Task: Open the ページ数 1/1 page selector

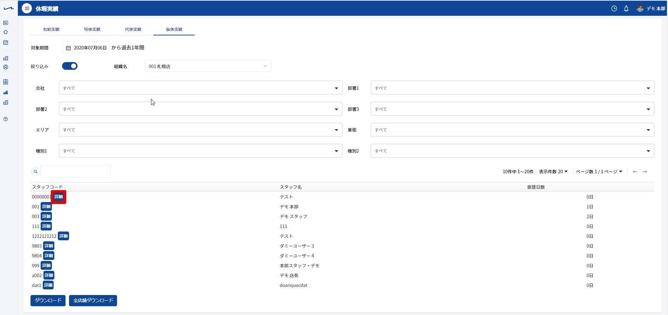Action: [599, 172]
